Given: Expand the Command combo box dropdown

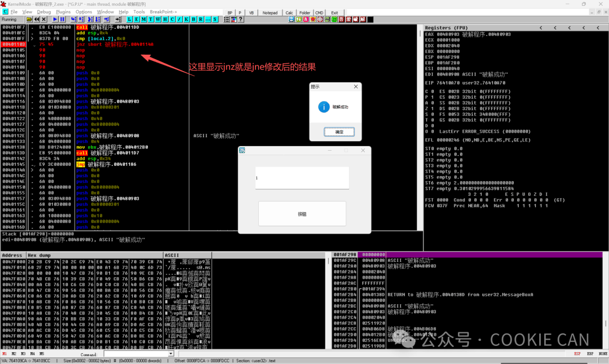Looking at the screenshot, I should pyautogui.click(x=171, y=353).
